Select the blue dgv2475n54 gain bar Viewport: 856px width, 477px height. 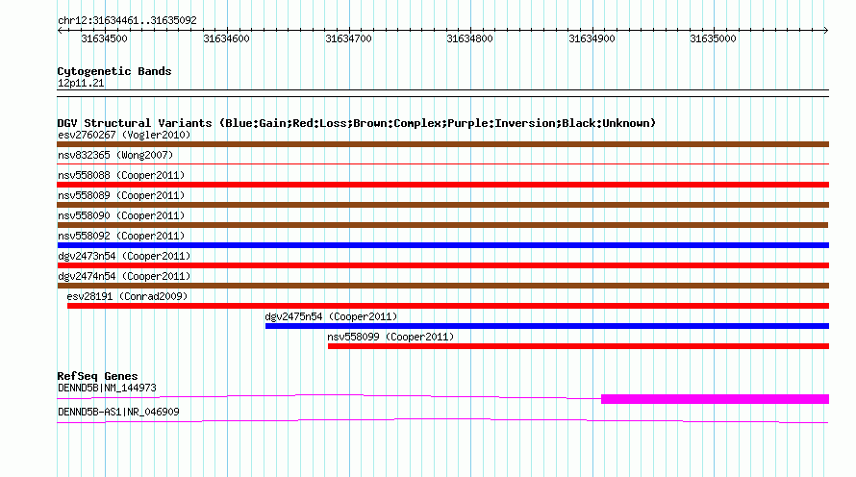tap(547, 326)
